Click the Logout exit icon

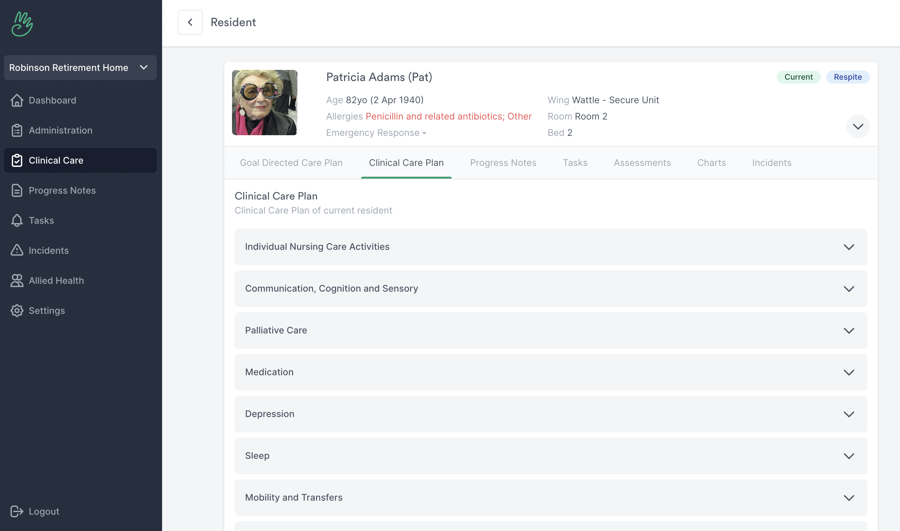tap(17, 511)
